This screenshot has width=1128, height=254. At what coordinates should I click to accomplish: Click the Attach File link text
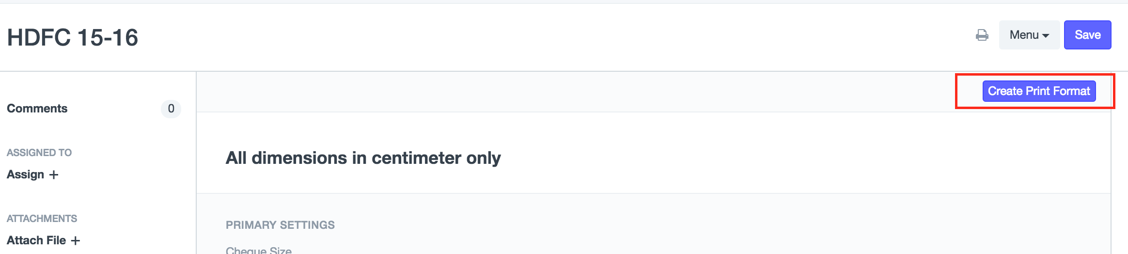pyautogui.click(x=36, y=240)
